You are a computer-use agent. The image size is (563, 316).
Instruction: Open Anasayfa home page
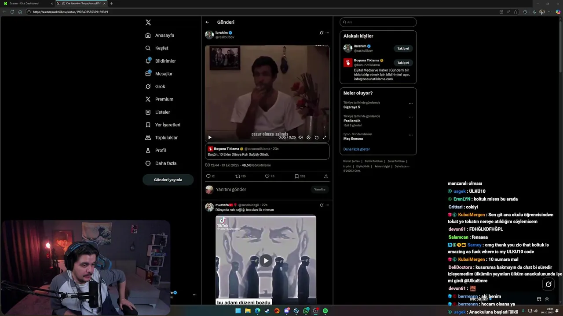(x=160, y=35)
